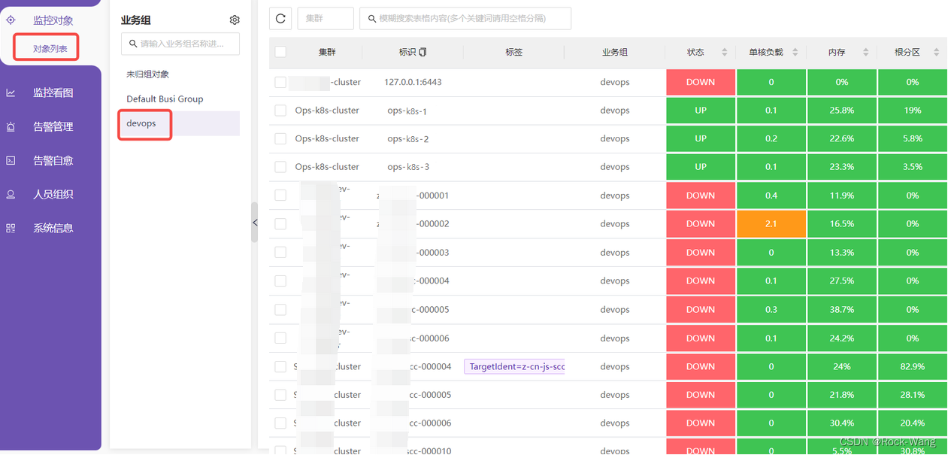Click the 25.8% memory cell

coord(841,111)
